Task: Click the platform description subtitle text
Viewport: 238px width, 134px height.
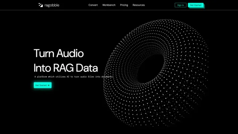Action: (x=74, y=77)
